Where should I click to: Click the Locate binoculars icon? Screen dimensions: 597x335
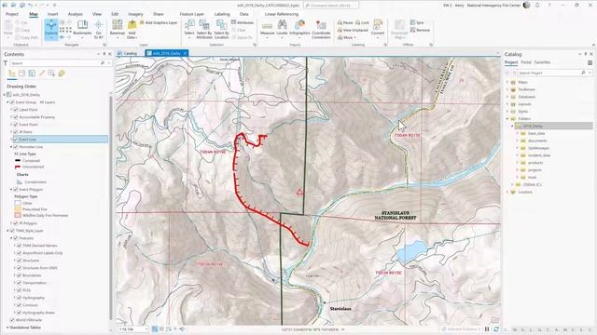pyautogui.click(x=282, y=25)
